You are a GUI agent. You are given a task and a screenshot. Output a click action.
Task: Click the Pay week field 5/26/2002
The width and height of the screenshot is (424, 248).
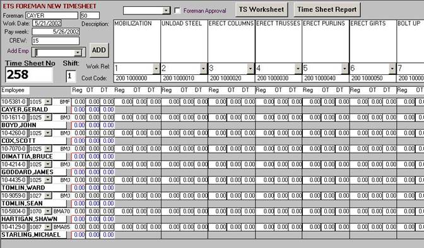click(x=56, y=32)
